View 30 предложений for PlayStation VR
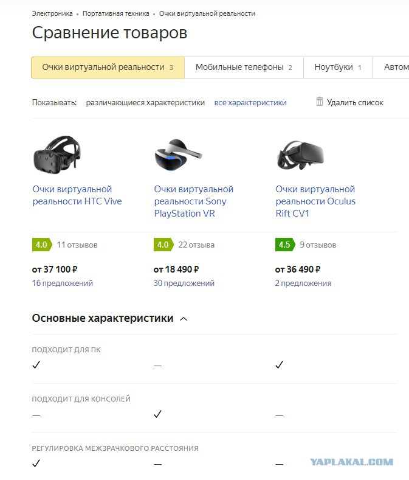Viewport: 409px width, 480px height. pos(184,283)
